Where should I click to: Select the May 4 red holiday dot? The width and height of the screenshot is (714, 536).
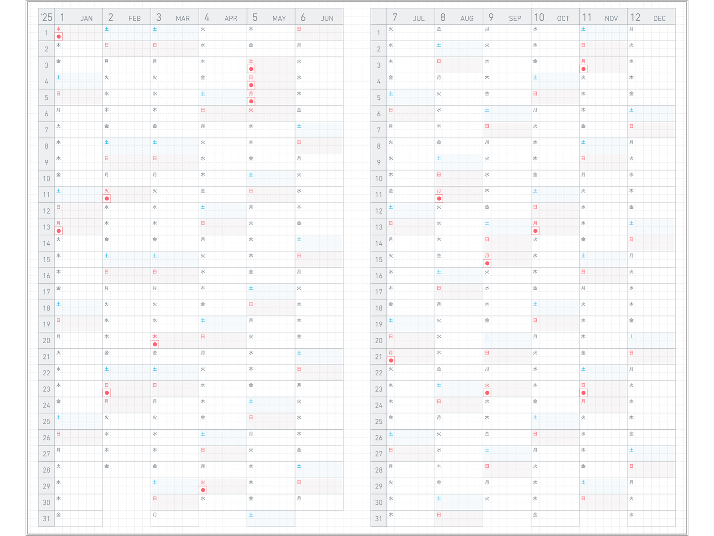point(251,85)
